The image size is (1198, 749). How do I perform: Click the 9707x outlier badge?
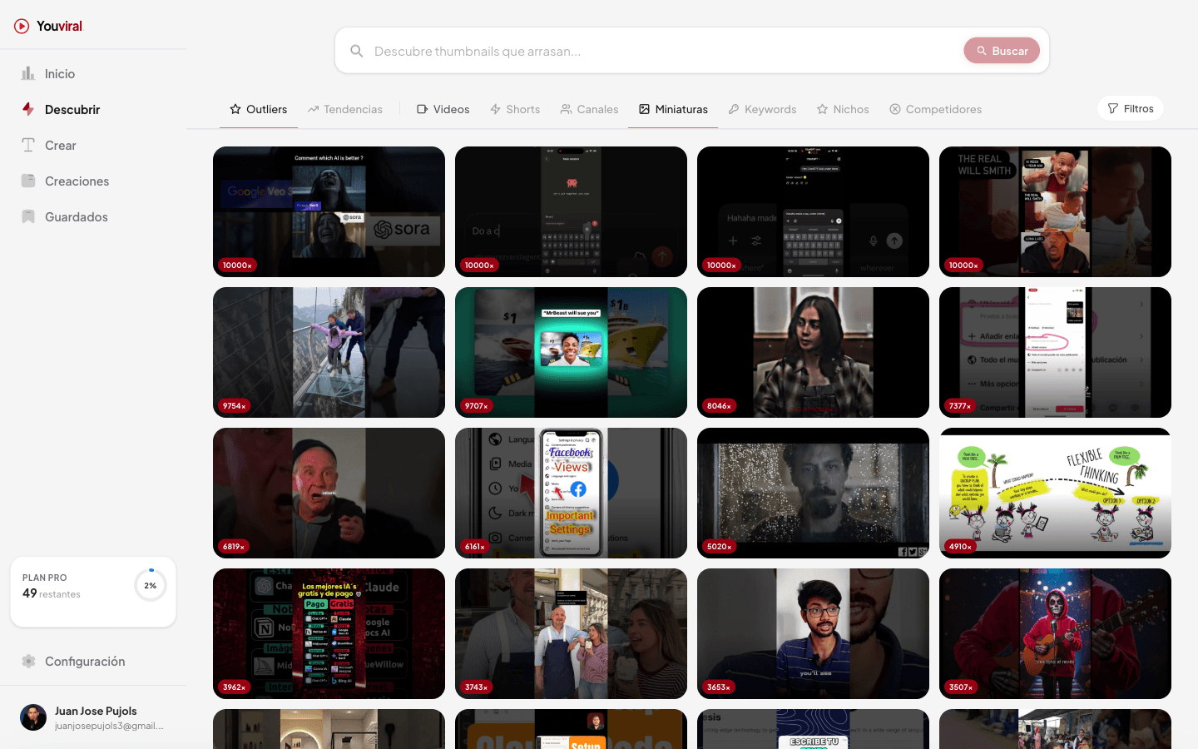point(476,406)
